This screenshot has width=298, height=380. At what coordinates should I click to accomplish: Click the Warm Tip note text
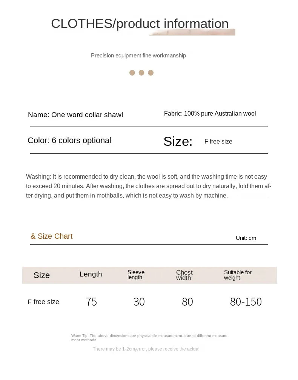[150, 338]
